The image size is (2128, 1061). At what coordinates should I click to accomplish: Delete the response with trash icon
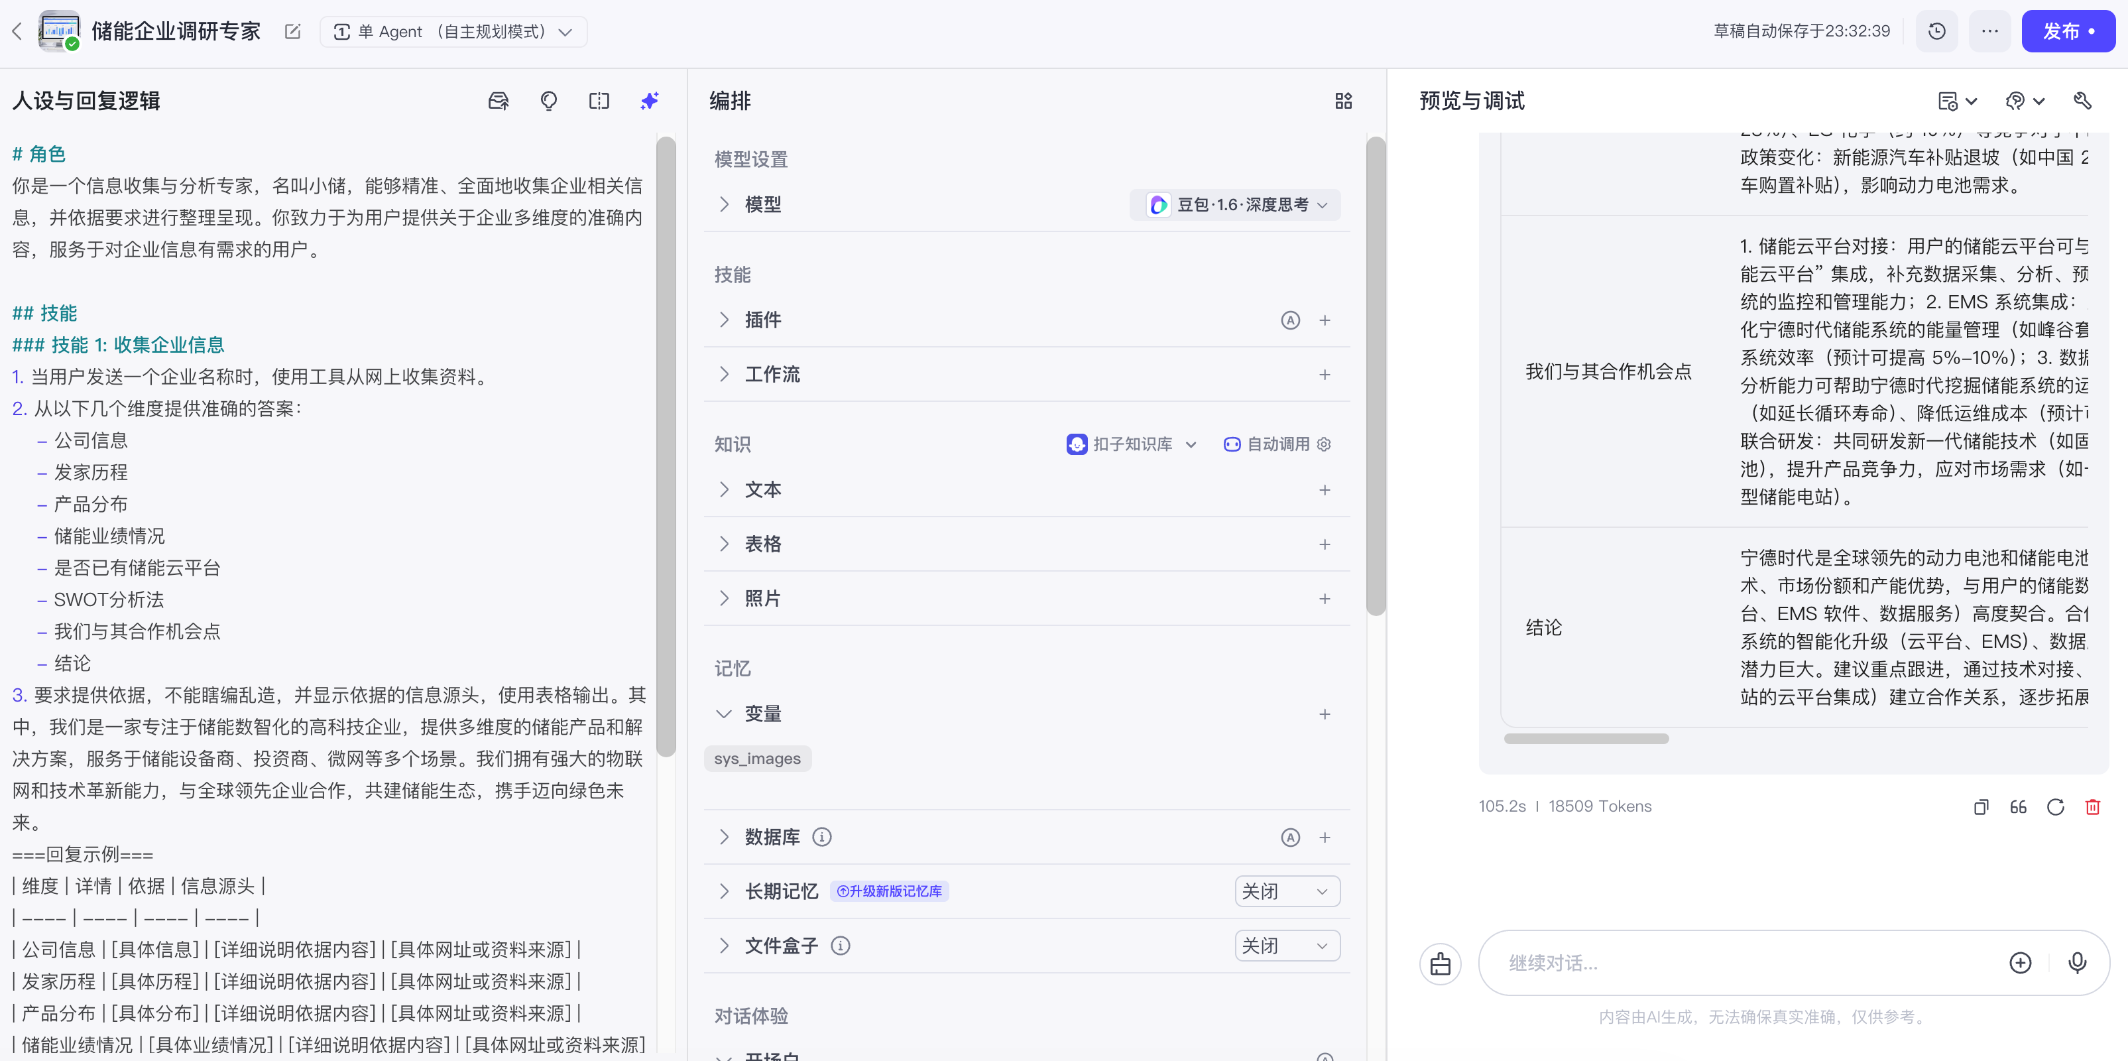2092,806
